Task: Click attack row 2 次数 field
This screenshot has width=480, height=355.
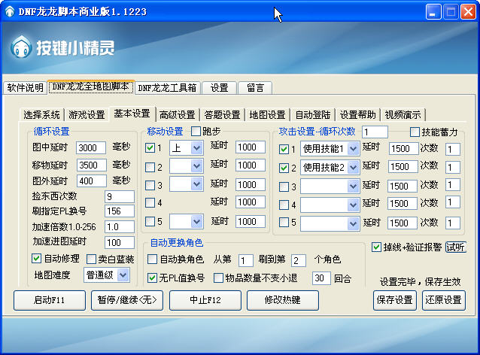Action: (x=452, y=168)
